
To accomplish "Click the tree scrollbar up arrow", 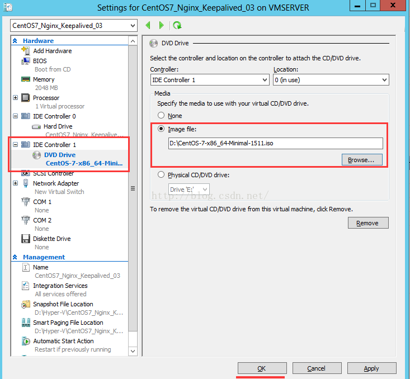I will (x=133, y=41).
